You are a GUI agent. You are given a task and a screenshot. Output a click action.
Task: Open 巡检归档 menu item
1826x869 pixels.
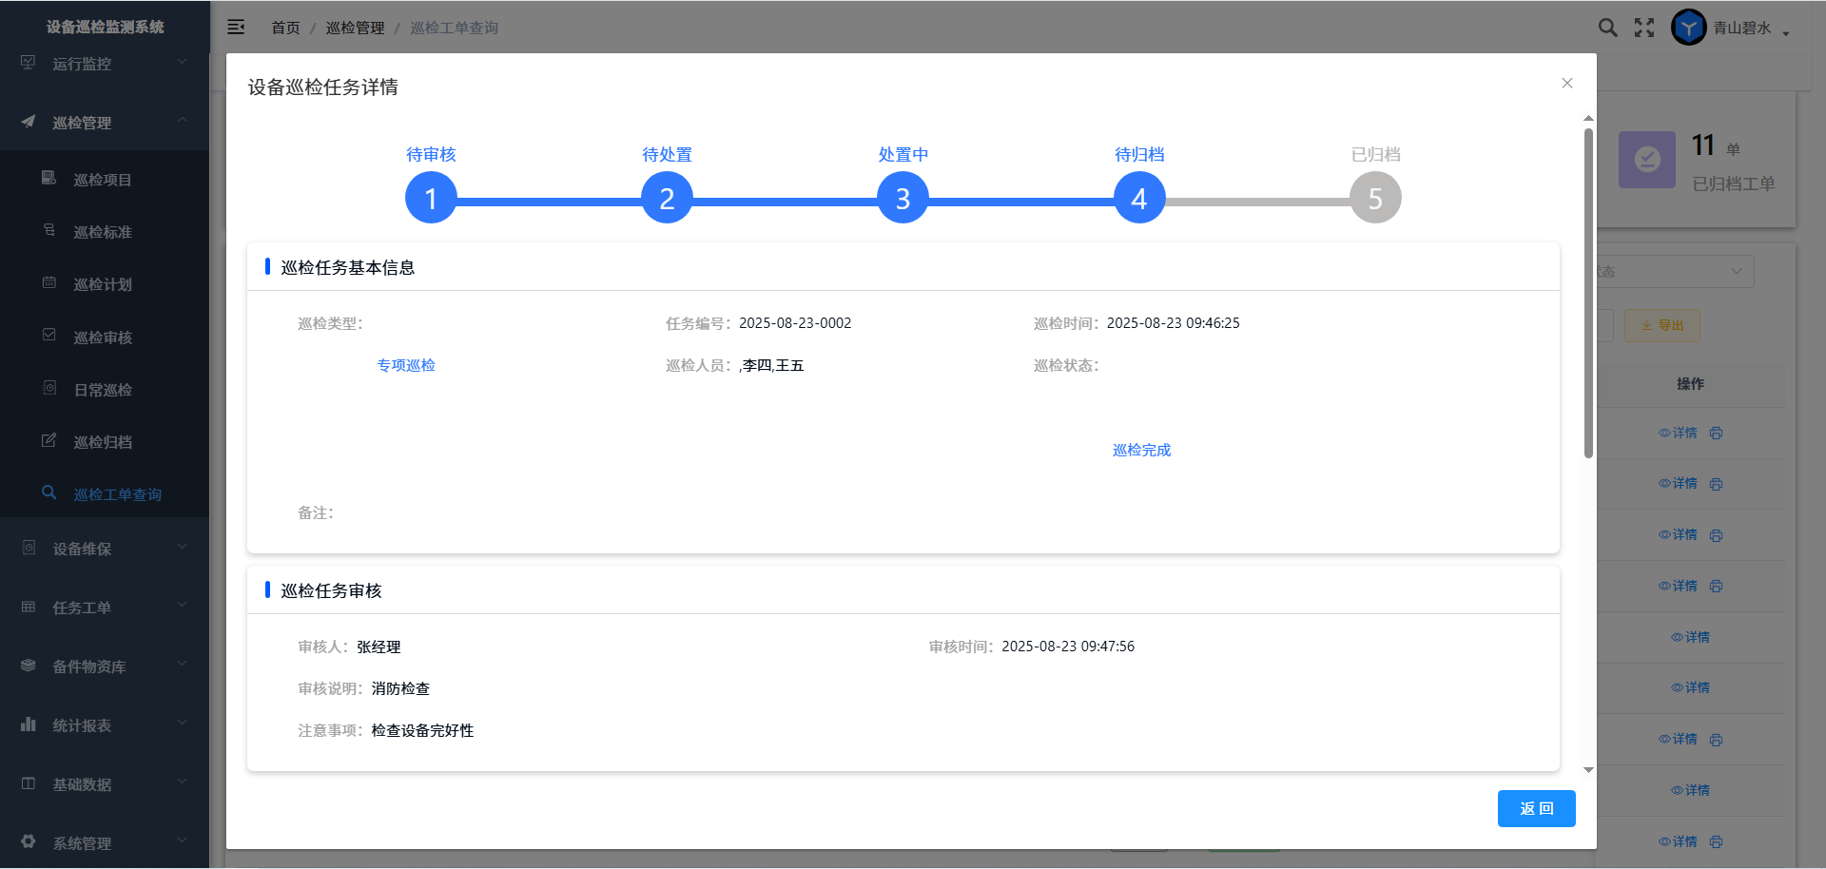pos(103,442)
